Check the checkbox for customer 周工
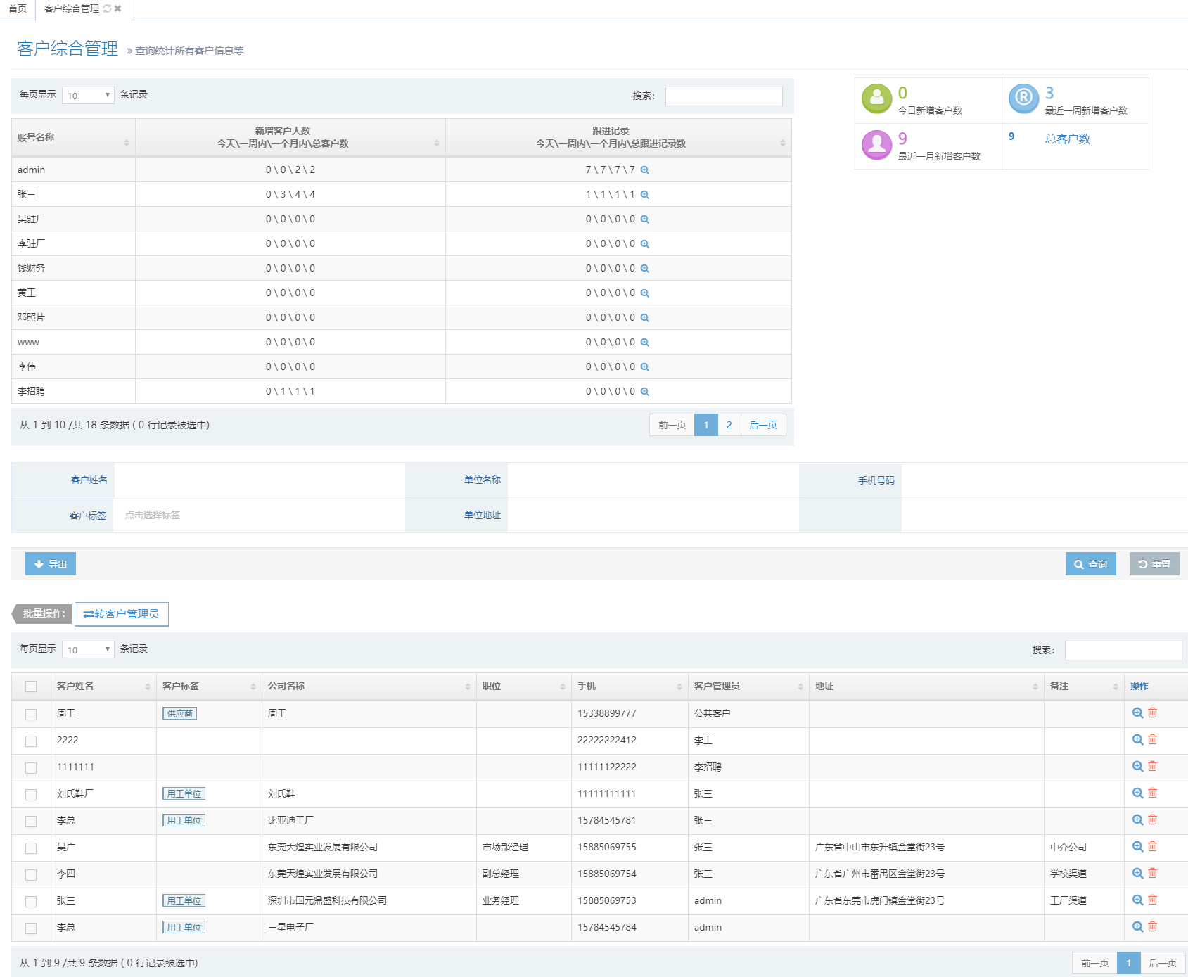 pos(31,714)
